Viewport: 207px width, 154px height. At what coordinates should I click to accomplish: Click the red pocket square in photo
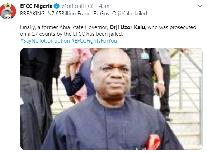[x=153, y=142]
